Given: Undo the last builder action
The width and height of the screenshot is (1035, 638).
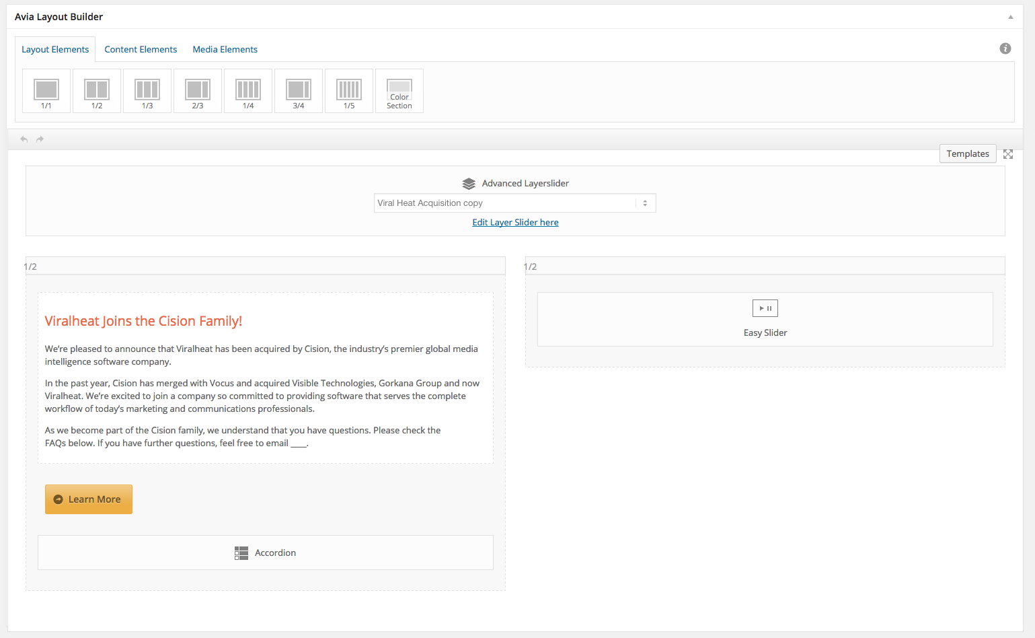Looking at the screenshot, I should click(x=24, y=139).
